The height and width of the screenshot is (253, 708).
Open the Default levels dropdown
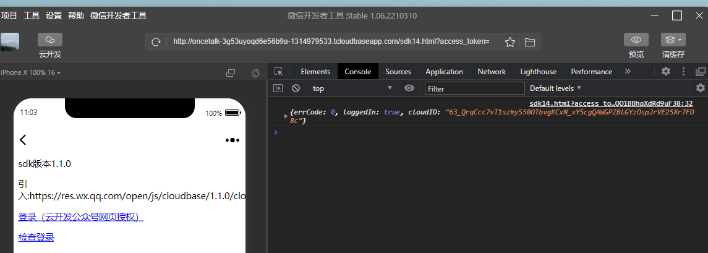coord(555,88)
